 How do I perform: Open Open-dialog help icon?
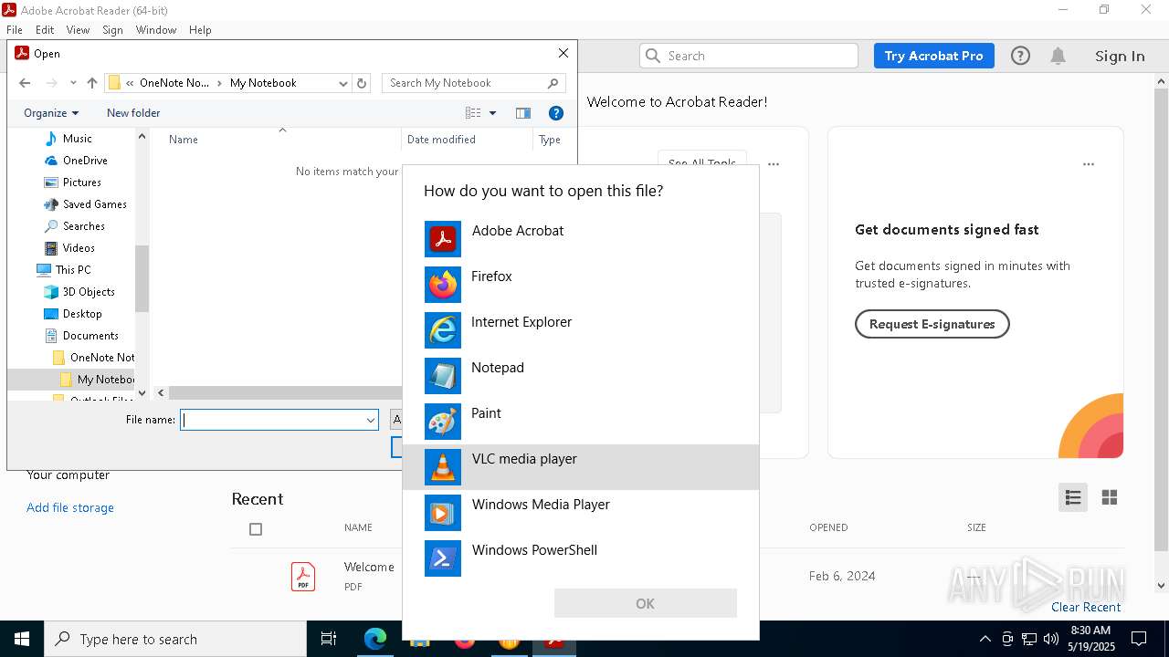[x=555, y=113]
